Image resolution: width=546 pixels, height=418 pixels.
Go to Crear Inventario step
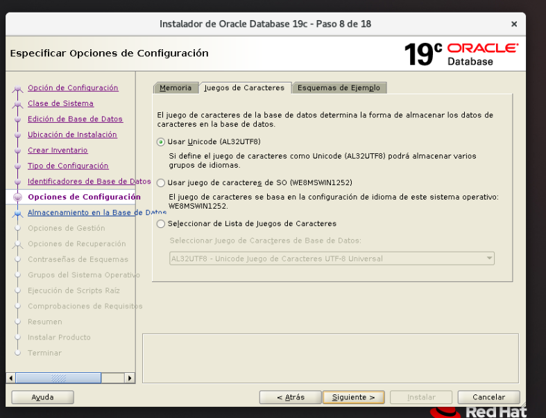58,150
